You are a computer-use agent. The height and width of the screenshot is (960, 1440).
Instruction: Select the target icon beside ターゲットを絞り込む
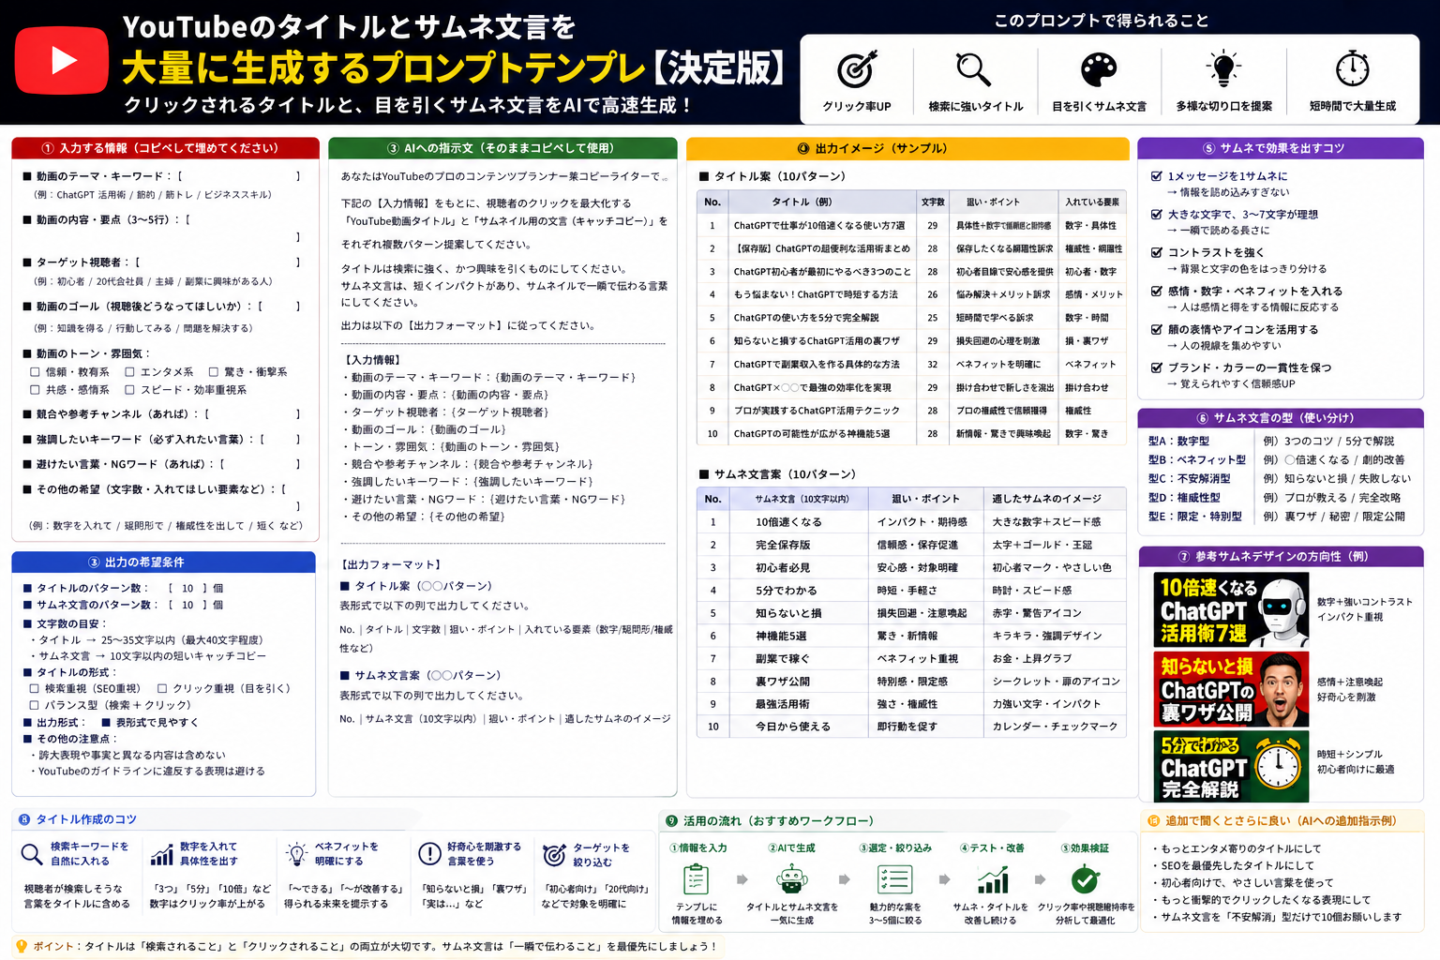click(555, 853)
